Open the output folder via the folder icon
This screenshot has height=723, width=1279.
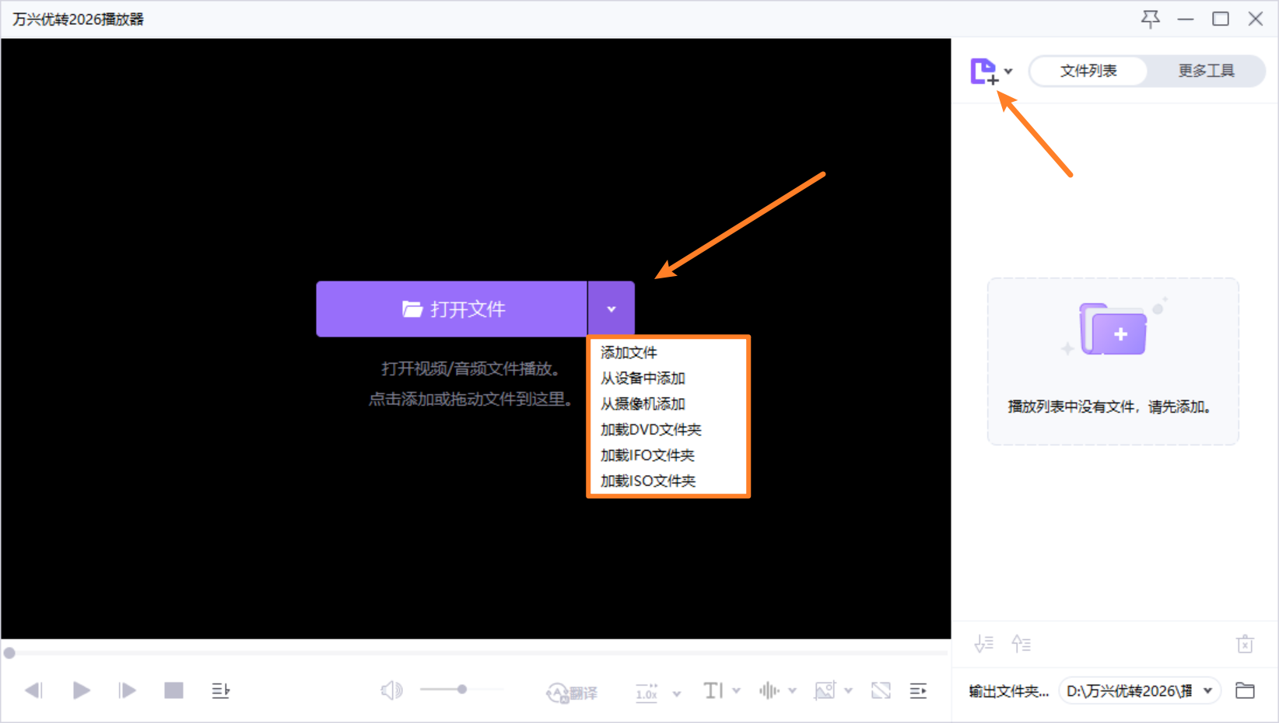(1246, 690)
